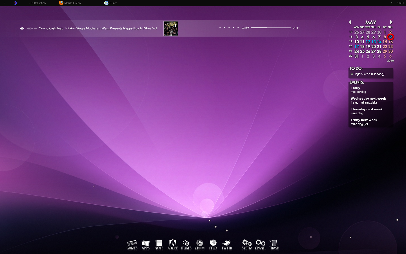
Task: Click the TO DO: heading
Action: click(356, 68)
